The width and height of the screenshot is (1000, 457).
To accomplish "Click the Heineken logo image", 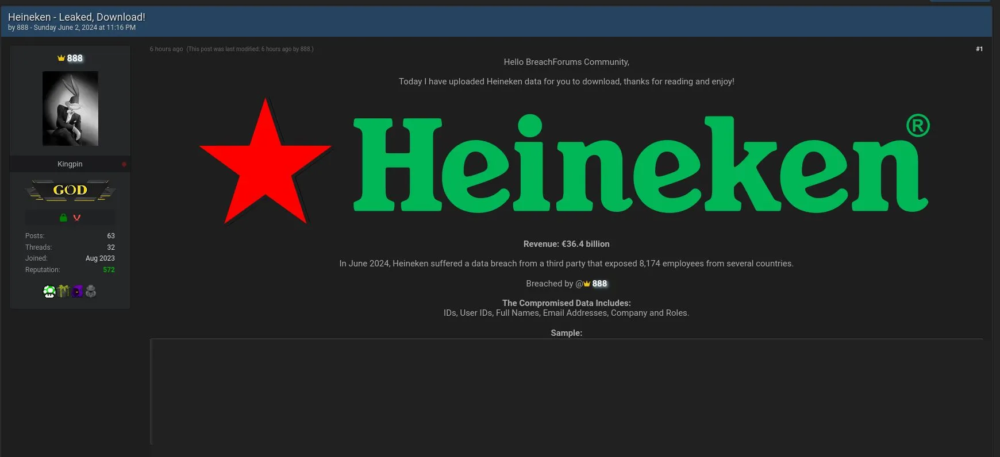I will point(564,162).
